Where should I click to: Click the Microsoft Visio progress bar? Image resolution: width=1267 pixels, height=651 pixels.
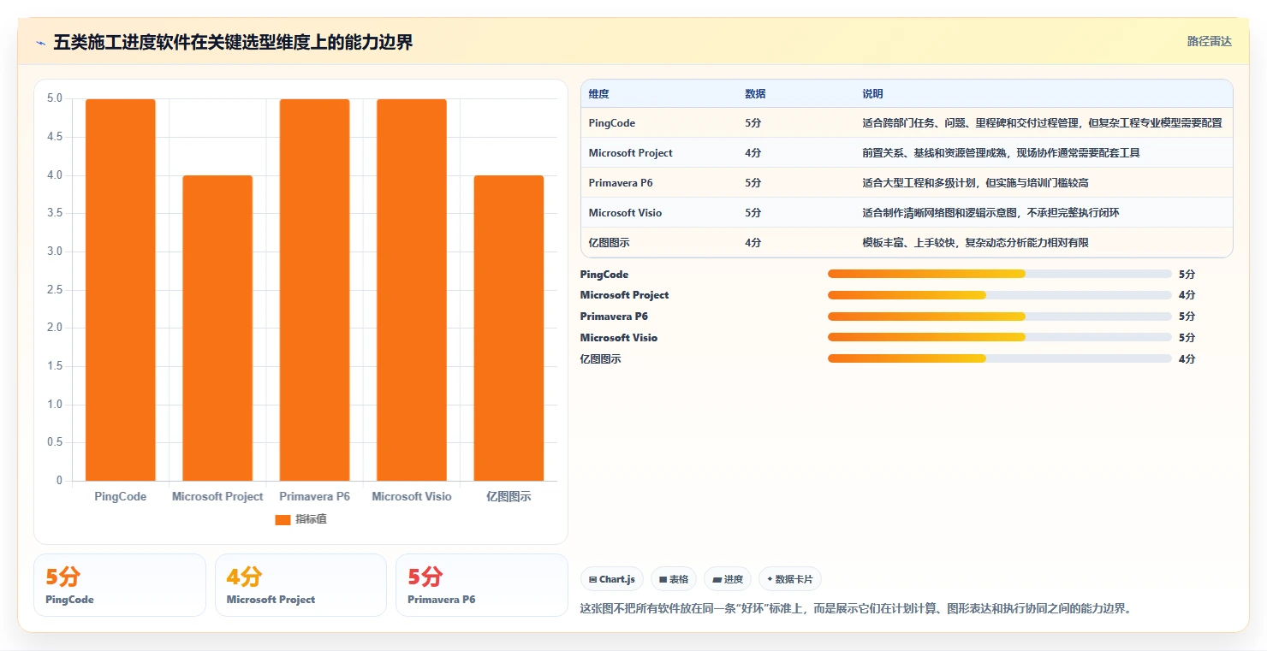coord(1000,337)
